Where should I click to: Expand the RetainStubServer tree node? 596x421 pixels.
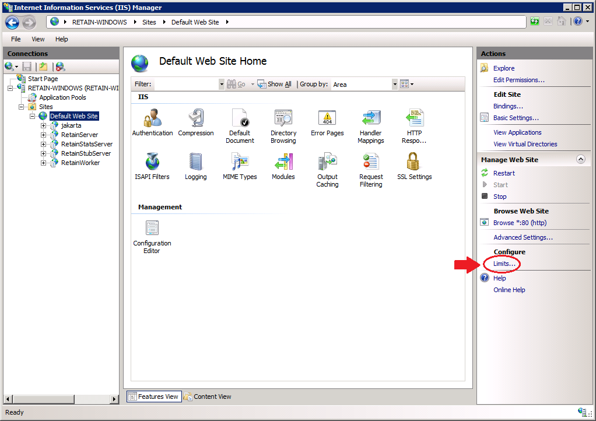pyautogui.click(x=43, y=153)
